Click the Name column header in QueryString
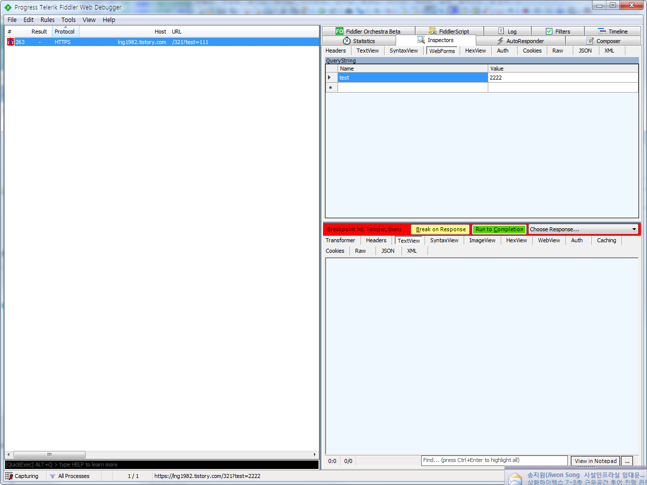This screenshot has height=485, width=647. (413, 69)
